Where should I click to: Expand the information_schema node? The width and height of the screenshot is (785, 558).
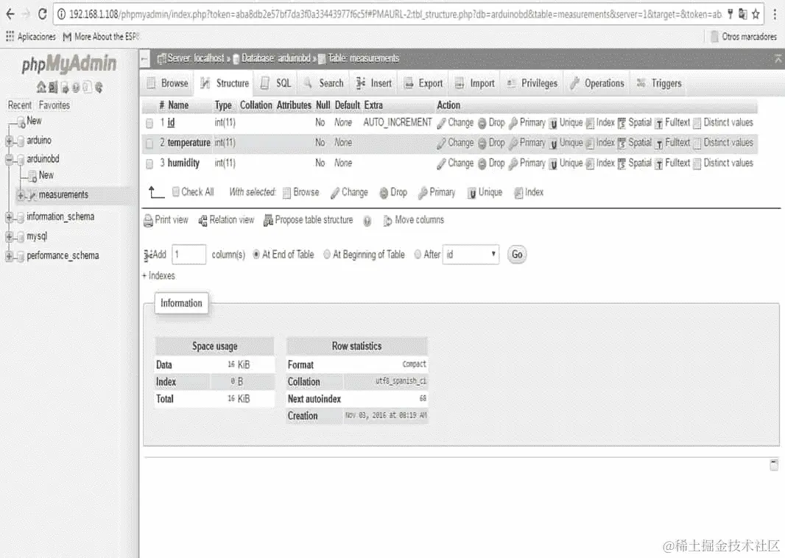tap(9, 217)
